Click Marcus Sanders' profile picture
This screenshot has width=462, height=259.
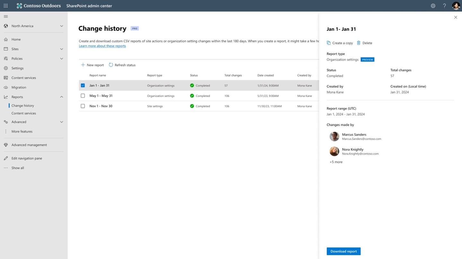coord(334,136)
